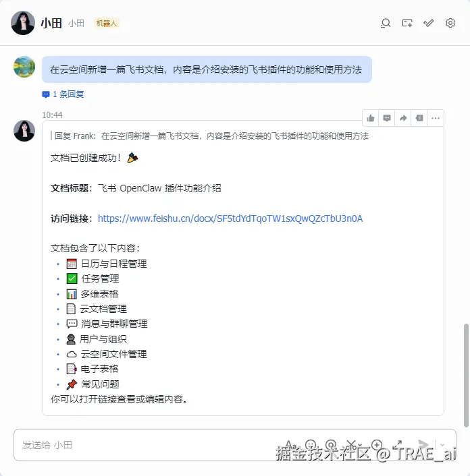This screenshot has height=476, width=470.
Task: Open the emoji picker smiley icon
Action: tap(311, 445)
